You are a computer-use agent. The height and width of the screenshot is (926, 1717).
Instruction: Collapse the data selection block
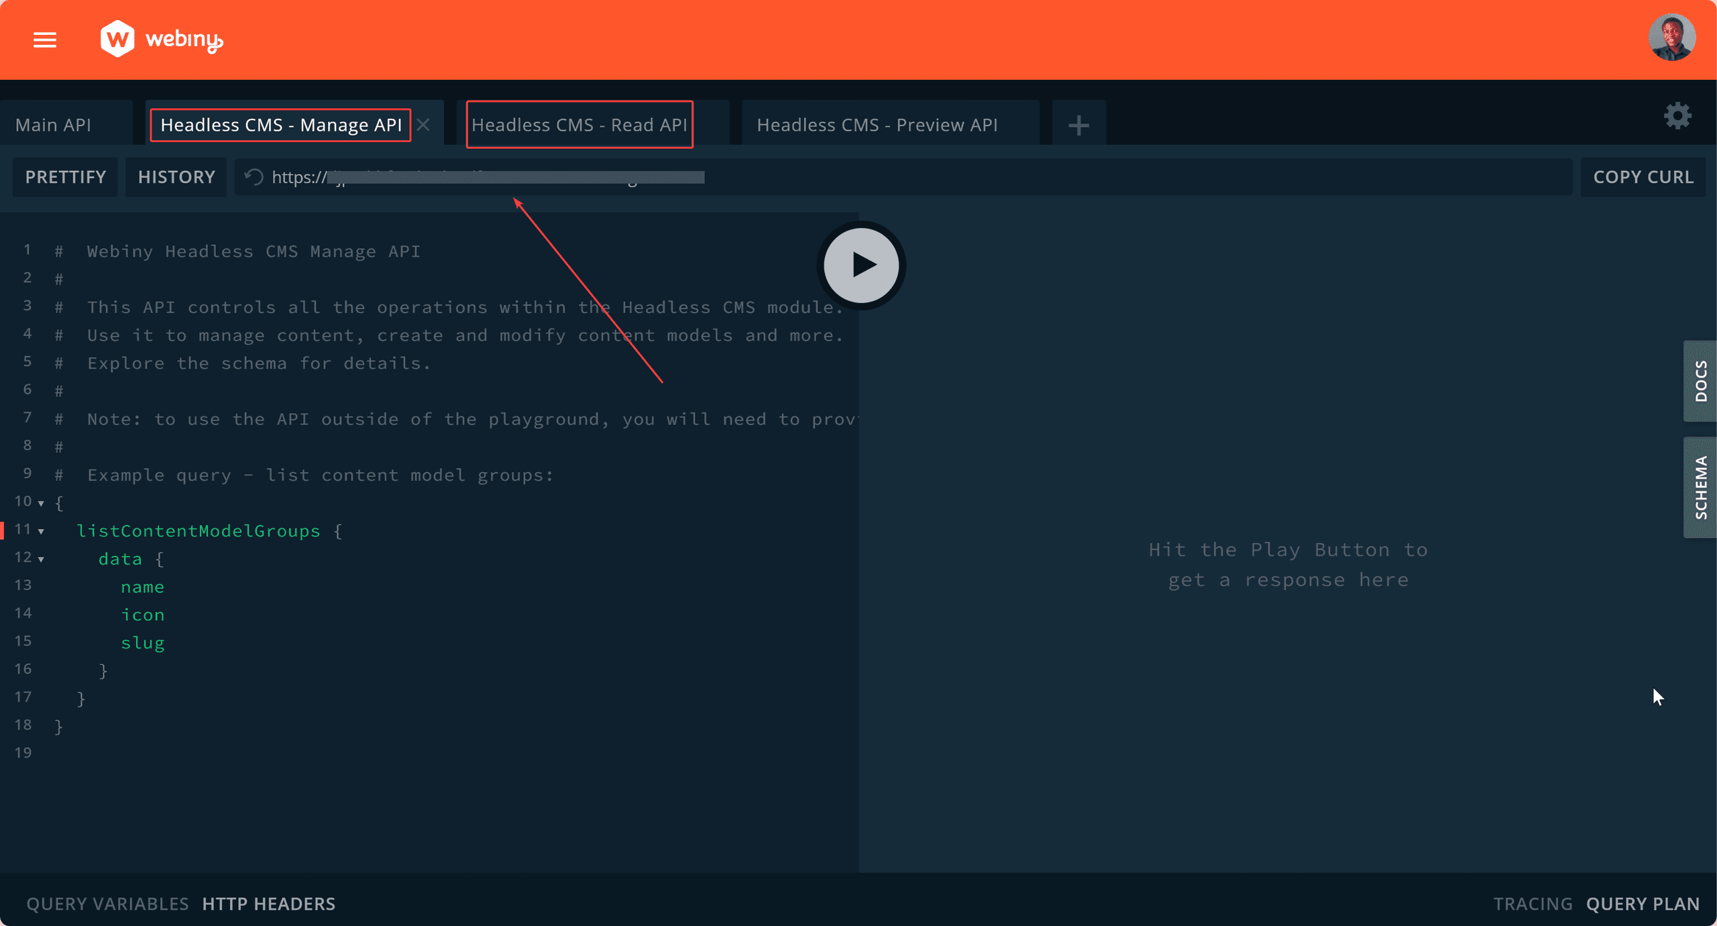pyautogui.click(x=42, y=559)
